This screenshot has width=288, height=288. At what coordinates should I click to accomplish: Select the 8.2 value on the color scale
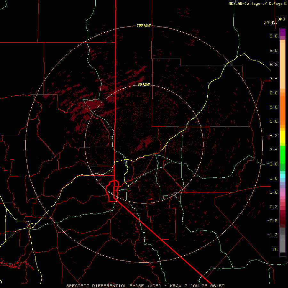tap(274, 64)
